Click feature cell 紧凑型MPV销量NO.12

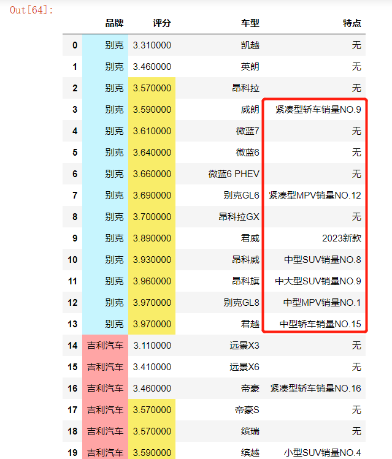coord(315,195)
